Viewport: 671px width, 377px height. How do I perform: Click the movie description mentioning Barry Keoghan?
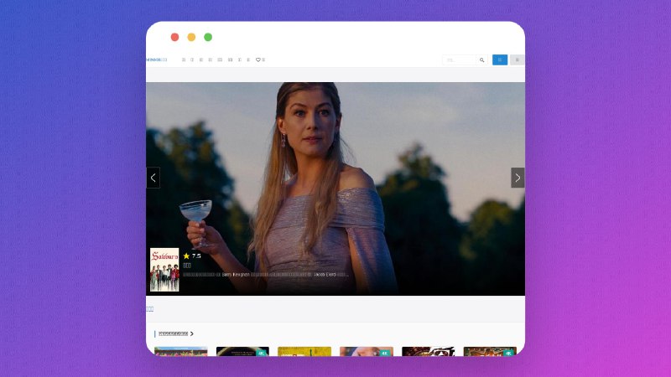(265, 274)
